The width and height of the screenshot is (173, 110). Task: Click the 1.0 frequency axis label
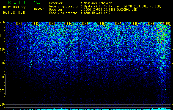pos(2,50)
